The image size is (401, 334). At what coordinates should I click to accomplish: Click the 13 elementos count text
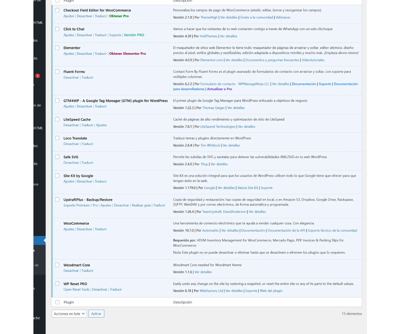pos(352,314)
